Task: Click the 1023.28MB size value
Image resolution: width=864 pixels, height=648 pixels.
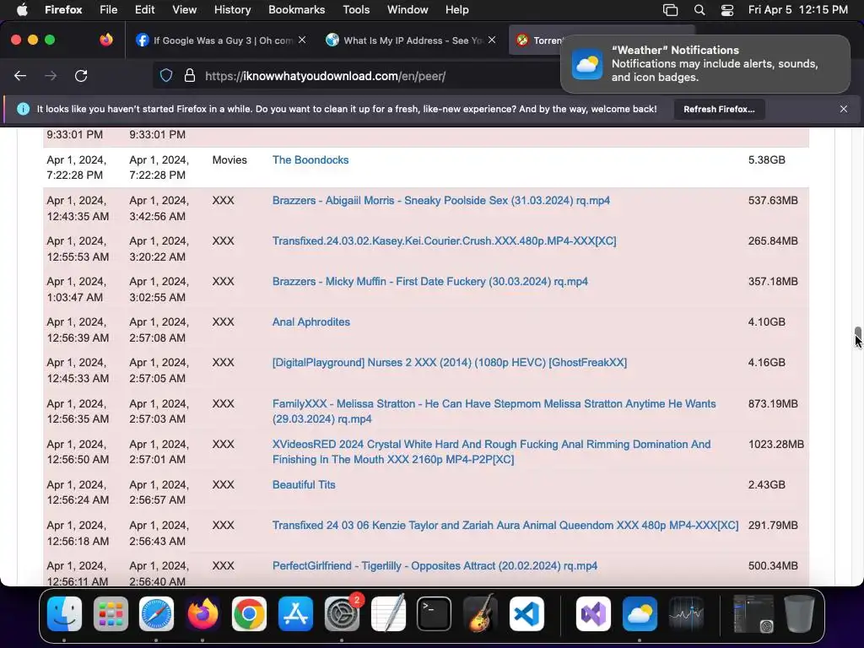Action: [x=776, y=444]
